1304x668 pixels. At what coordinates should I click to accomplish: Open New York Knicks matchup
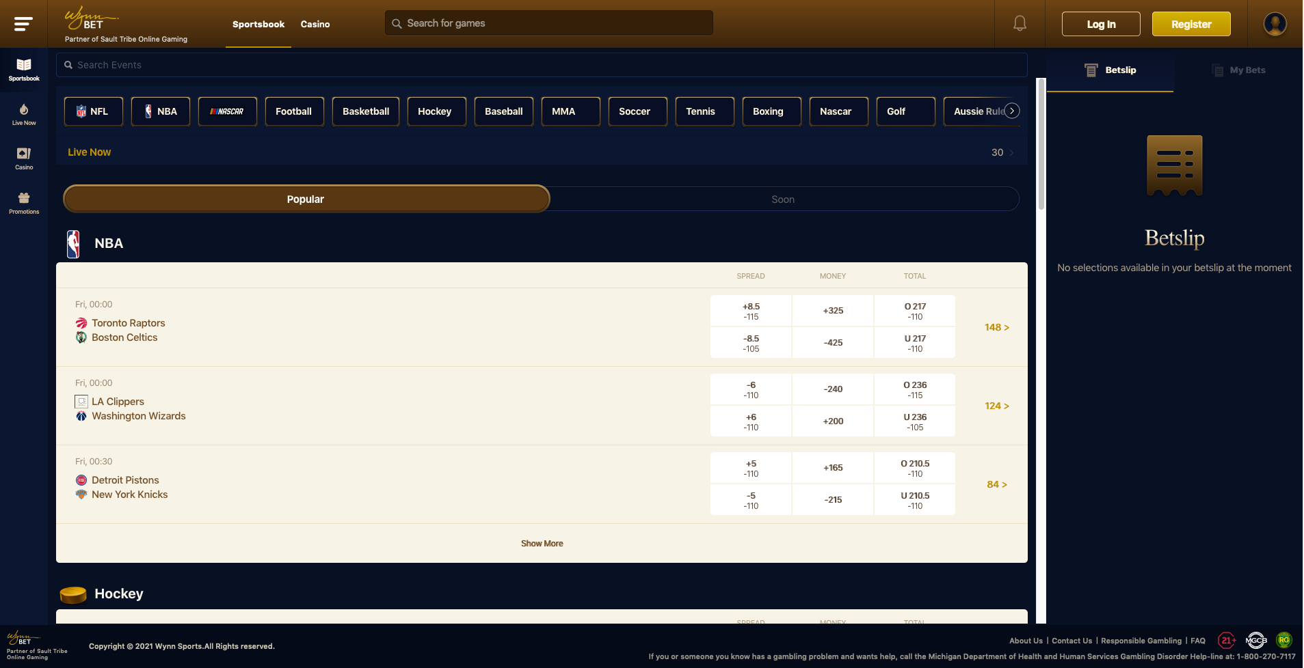130,495
